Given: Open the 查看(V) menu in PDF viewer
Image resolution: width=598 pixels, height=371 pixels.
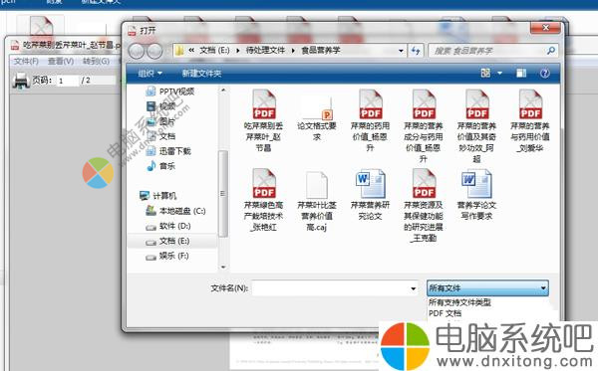Looking at the screenshot, I should click(61, 62).
